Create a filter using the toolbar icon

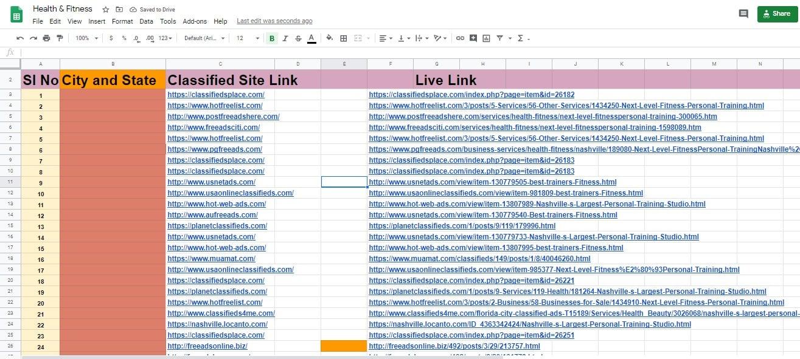(x=500, y=38)
